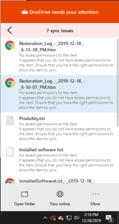Click the OneDrive cloud logo in header
The width and height of the screenshot is (119, 224).
[x=25, y=12]
